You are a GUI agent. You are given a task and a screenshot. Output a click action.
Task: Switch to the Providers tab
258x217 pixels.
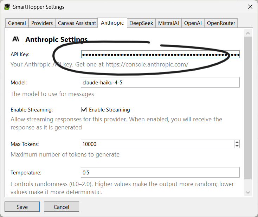[x=42, y=23]
